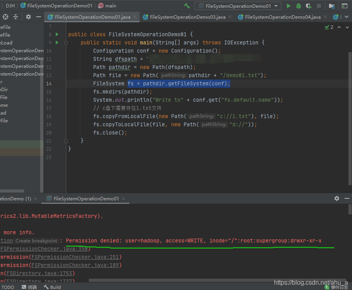This screenshot has height=290, width=352.
Task: Click the Permission denied error text
Action: point(193,240)
